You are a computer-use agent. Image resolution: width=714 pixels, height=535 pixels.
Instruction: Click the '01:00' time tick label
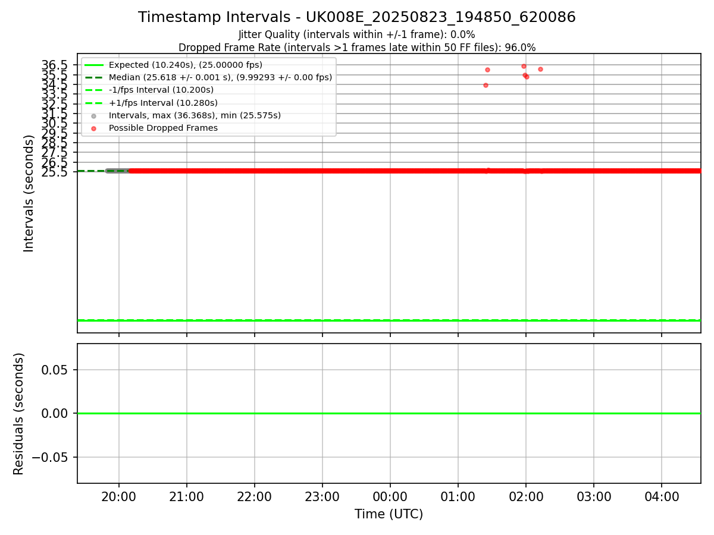point(458,496)
